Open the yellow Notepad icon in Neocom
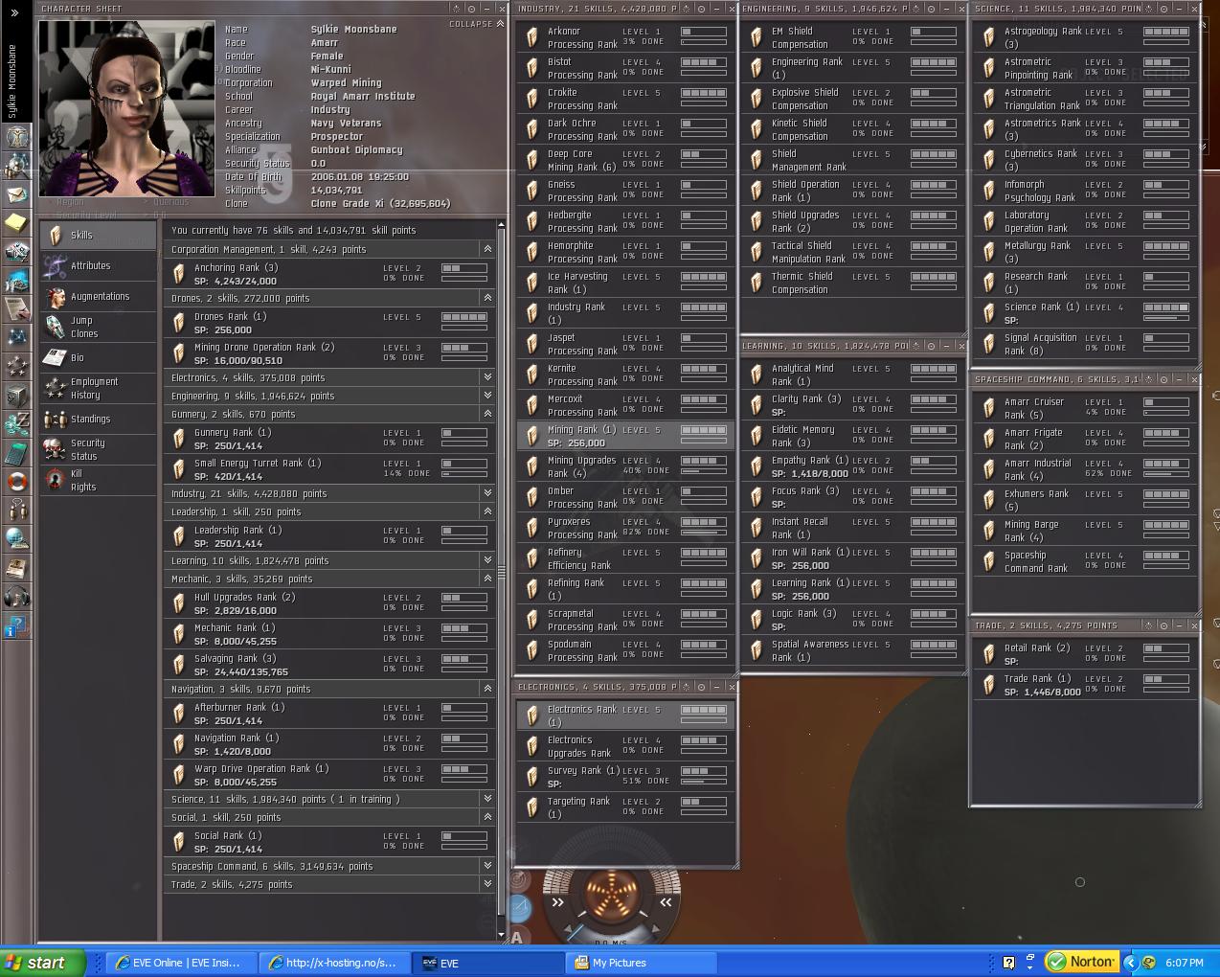1220x977 pixels. point(16,222)
